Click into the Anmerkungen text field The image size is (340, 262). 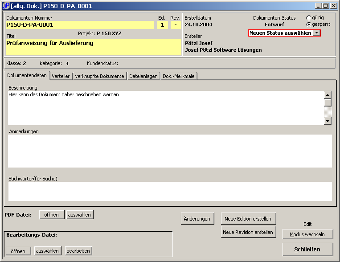(x=170, y=151)
